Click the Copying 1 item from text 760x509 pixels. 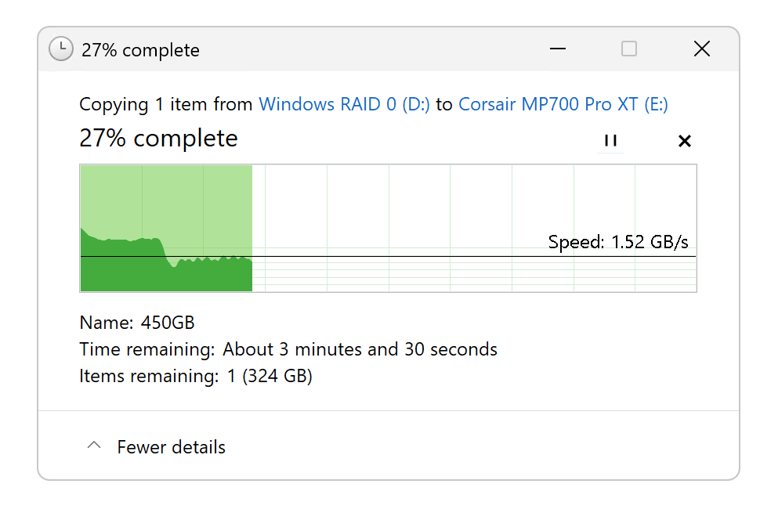166,104
